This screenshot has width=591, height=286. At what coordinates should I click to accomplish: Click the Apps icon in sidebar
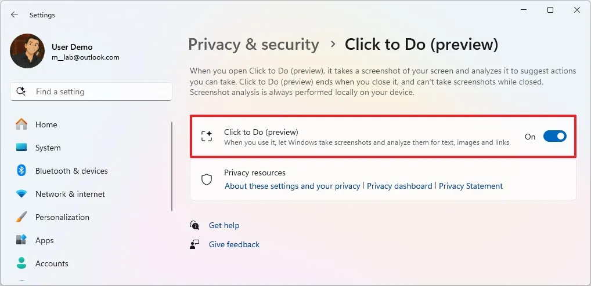tap(21, 240)
